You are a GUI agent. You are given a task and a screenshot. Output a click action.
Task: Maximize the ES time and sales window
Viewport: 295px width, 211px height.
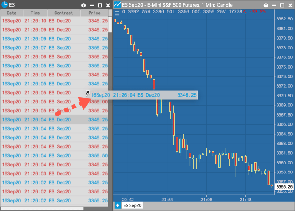(100, 5)
